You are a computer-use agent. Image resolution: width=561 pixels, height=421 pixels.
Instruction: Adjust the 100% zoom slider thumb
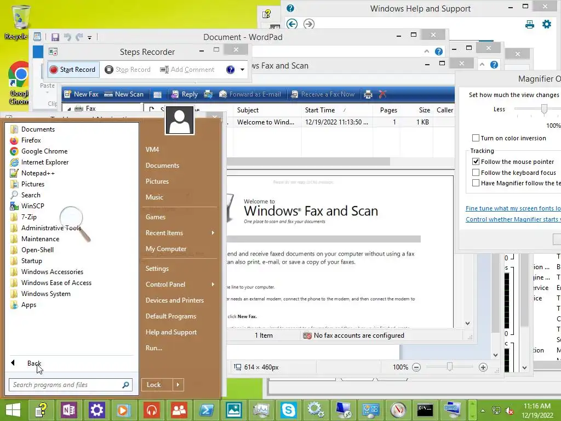click(x=450, y=367)
